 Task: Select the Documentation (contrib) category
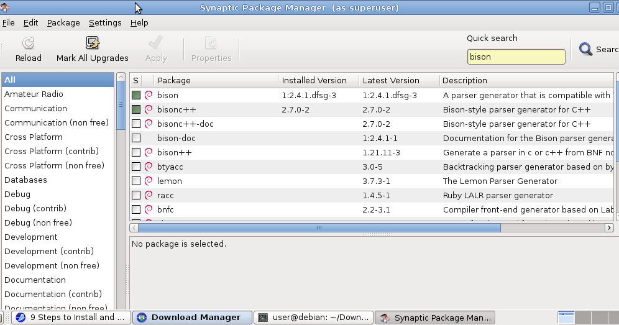[x=58, y=294]
